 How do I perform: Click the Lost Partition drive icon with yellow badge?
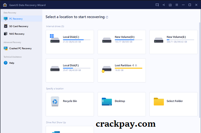(106, 69)
